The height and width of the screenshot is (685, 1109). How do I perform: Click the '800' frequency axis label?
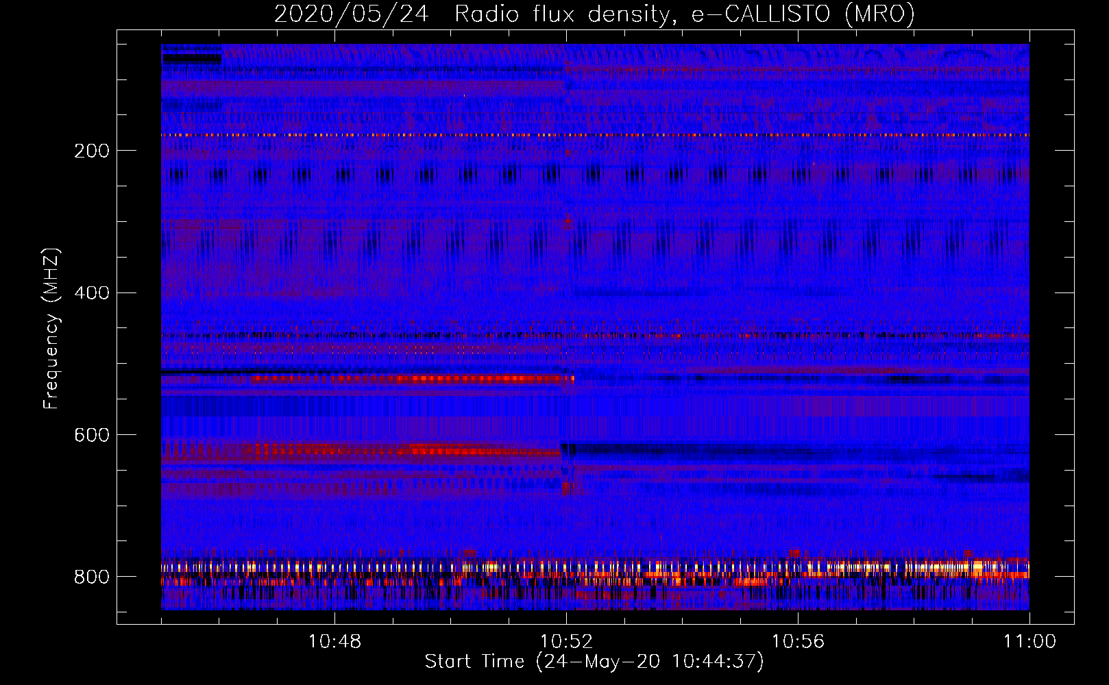click(92, 577)
